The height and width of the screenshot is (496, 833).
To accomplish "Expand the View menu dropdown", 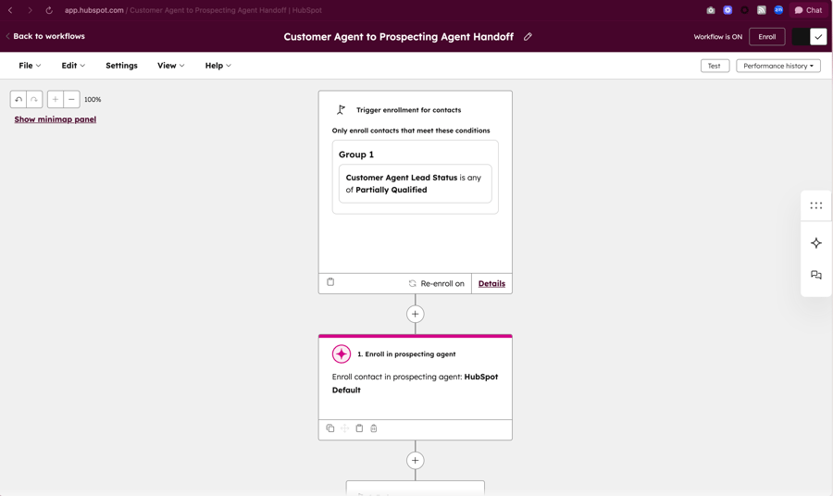I will click(170, 66).
